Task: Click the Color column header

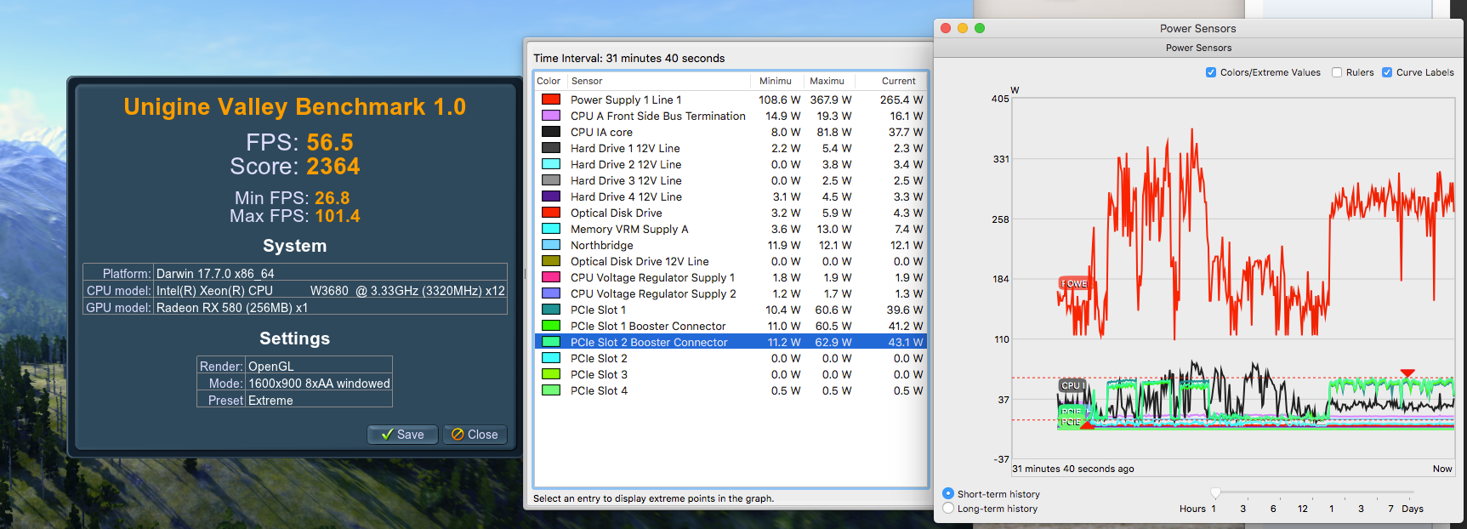Action: (549, 81)
